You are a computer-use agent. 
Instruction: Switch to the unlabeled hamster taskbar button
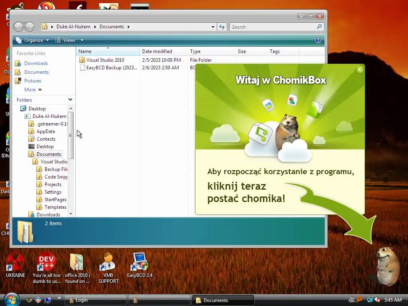(x=159, y=300)
